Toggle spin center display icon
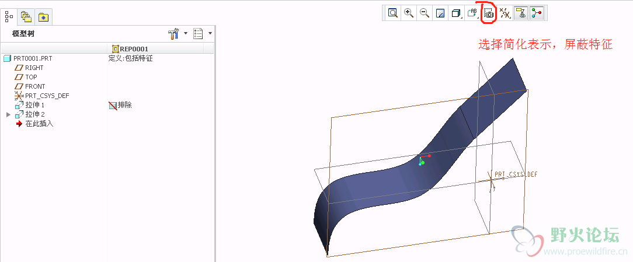 pyautogui.click(x=537, y=13)
